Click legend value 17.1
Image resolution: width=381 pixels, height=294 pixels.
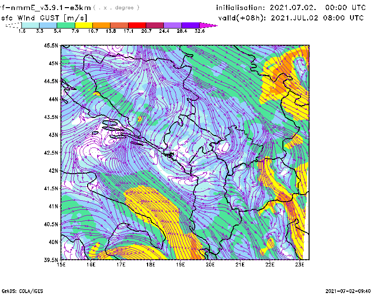coord(129,31)
